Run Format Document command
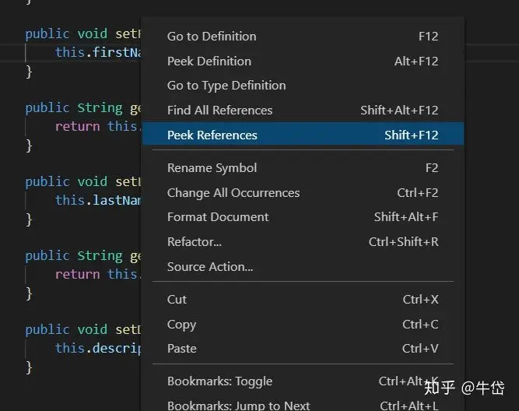 [218, 217]
